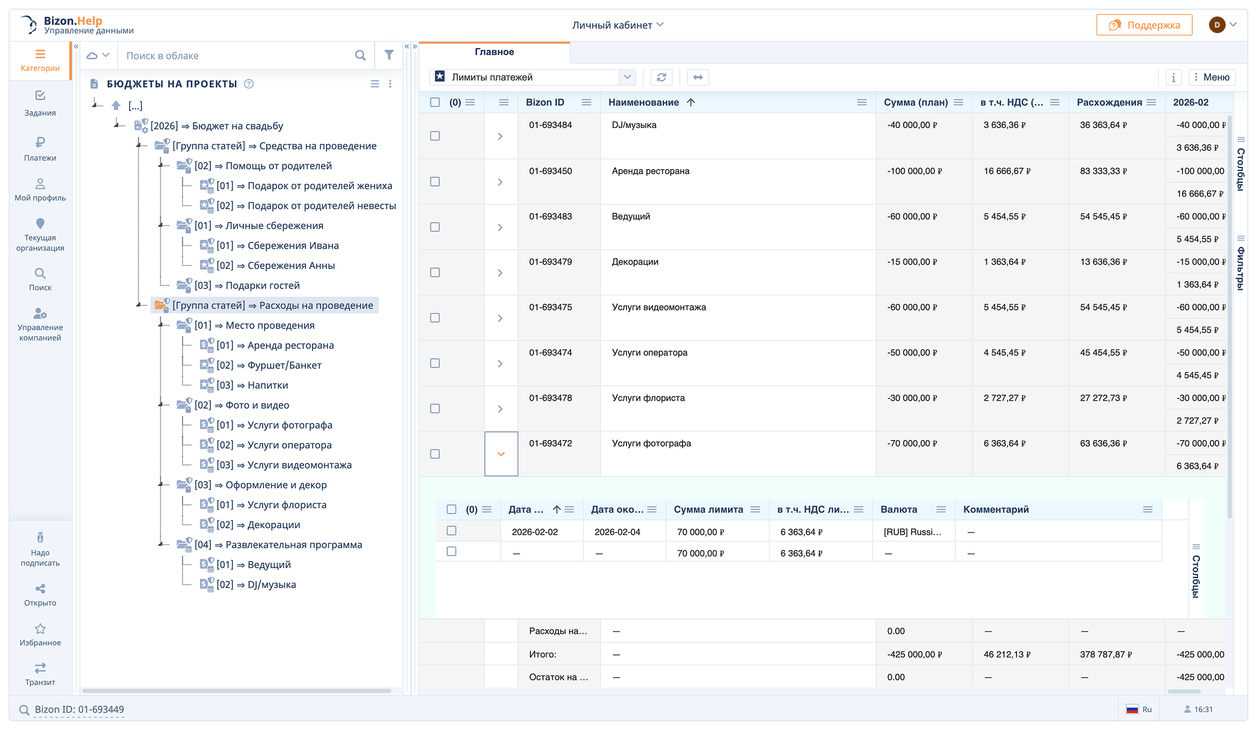Click the Поддержка button
Viewport: 1257px width, 730px height.
pos(1144,25)
